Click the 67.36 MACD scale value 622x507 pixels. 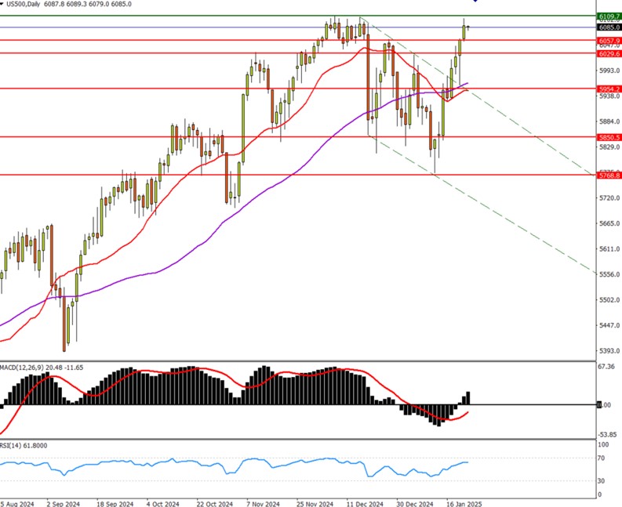pyautogui.click(x=607, y=366)
